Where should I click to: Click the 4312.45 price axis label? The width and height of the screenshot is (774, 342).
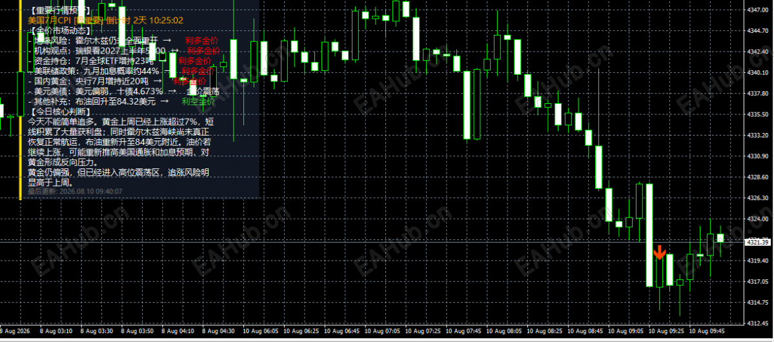(759, 323)
